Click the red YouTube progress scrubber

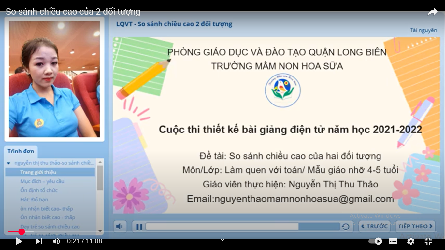pos(22,232)
